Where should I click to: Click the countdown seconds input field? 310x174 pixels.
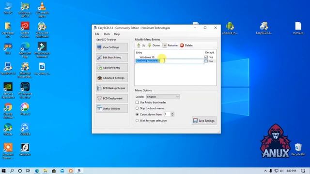167,114
